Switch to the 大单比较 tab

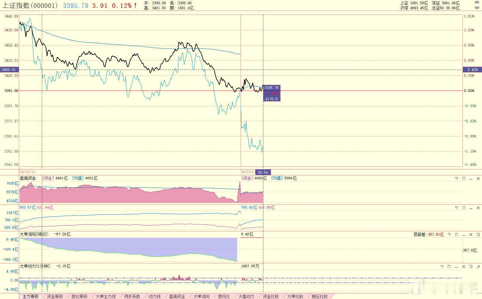pyautogui.click(x=295, y=296)
